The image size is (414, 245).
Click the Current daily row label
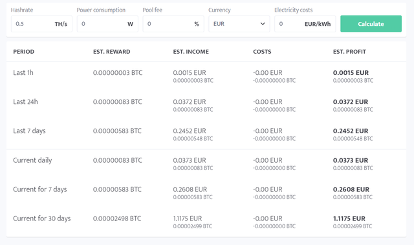point(32,160)
